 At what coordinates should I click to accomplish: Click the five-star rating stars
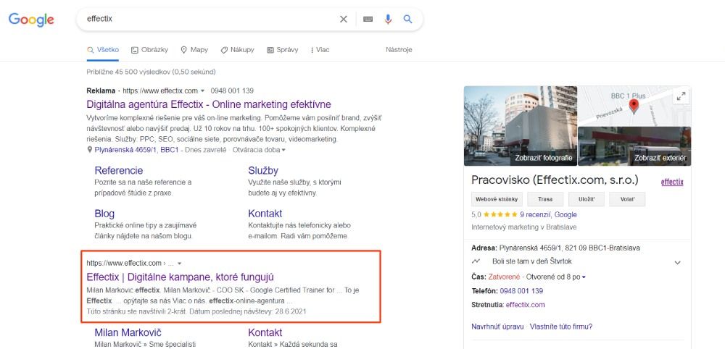501,214
